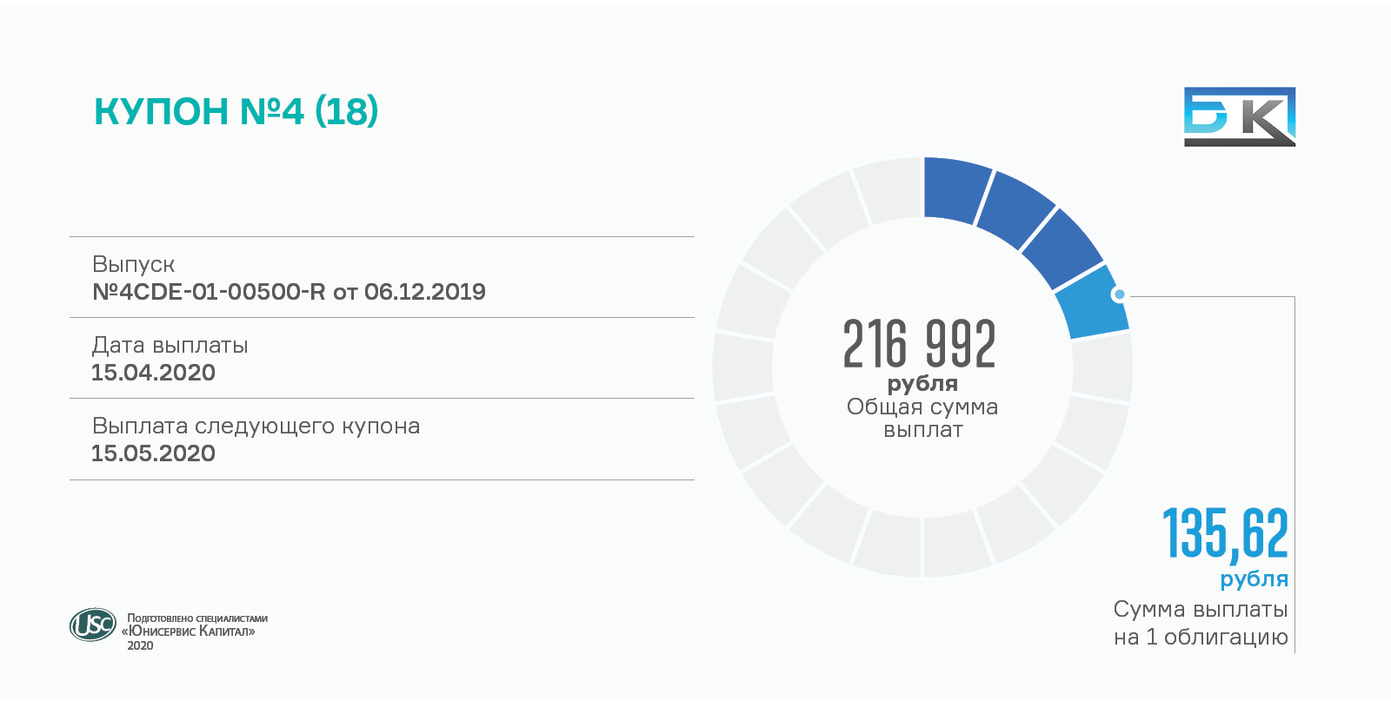Click the BK company logo
This screenshot has height=701, width=1391.
(1239, 116)
